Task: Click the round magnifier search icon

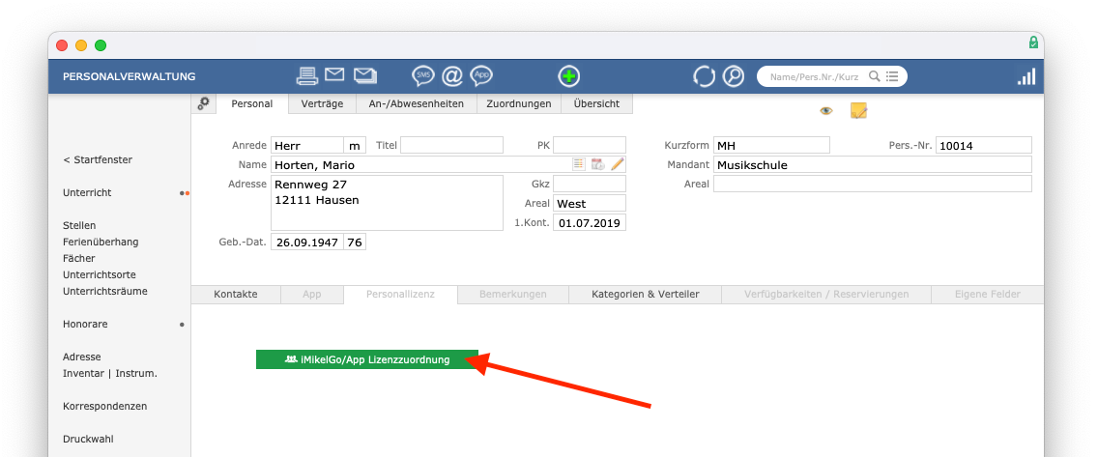Action: tap(734, 76)
